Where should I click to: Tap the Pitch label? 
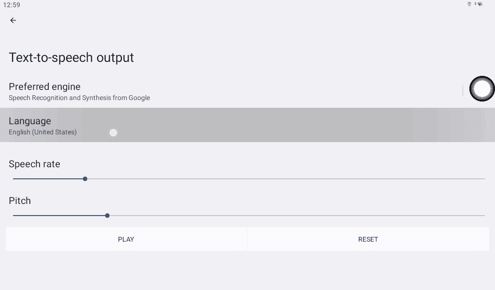pos(20,201)
